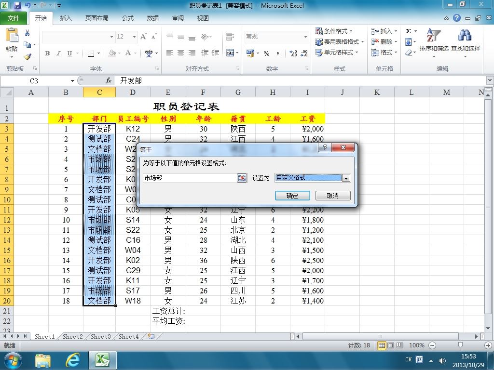Click the AutoSum sigma icon
This screenshot has width=494, height=370.
[408, 31]
